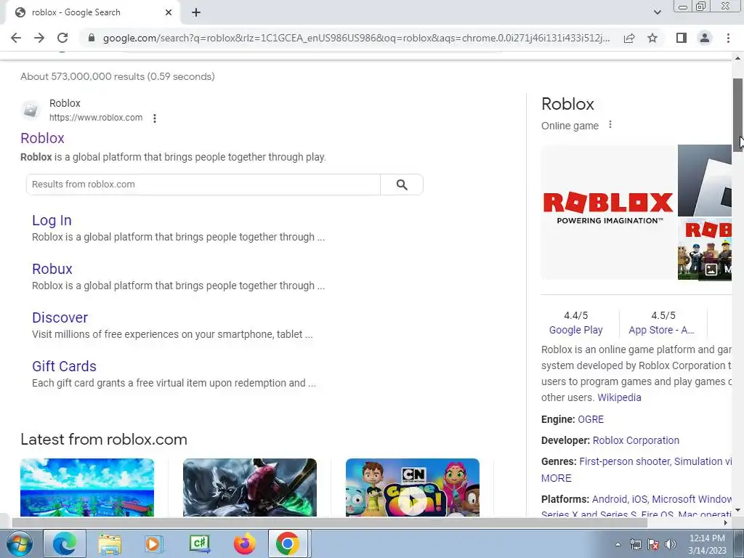Open three-dot options next to roblox.com URL
744x558 pixels.
(155, 118)
